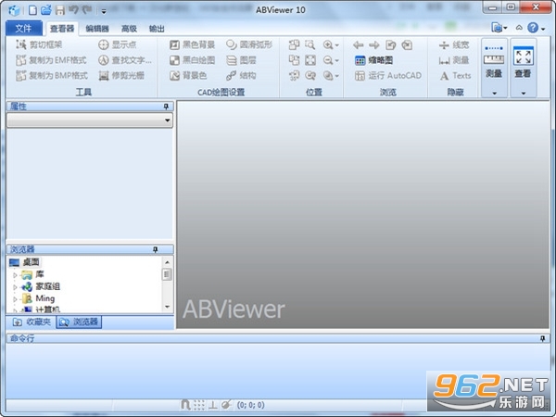This screenshot has height=417, width=556.
Task: Expand the zoom-in dropdown arrow
Action: pyautogui.click(x=337, y=45)
